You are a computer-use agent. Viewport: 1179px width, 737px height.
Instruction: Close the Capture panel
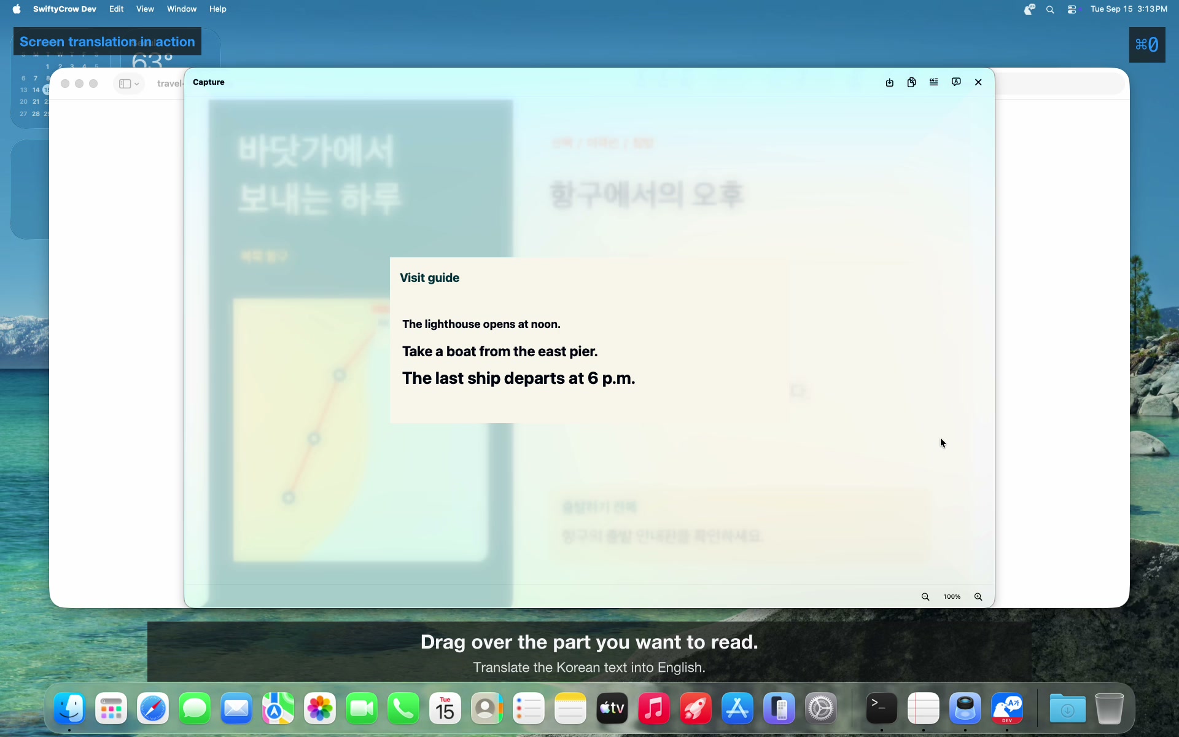(x=978, y=82)
